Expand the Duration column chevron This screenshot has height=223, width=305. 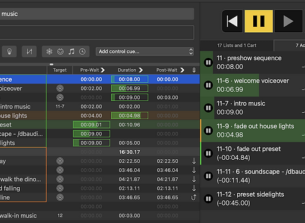point(141,70)
